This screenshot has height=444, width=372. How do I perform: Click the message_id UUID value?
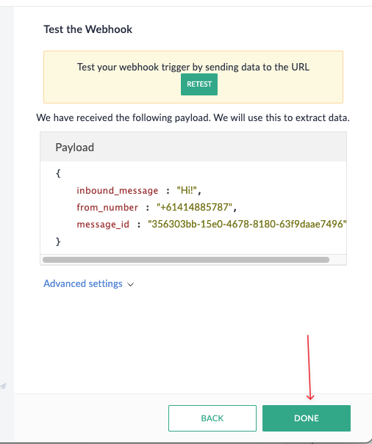(247, 224)
